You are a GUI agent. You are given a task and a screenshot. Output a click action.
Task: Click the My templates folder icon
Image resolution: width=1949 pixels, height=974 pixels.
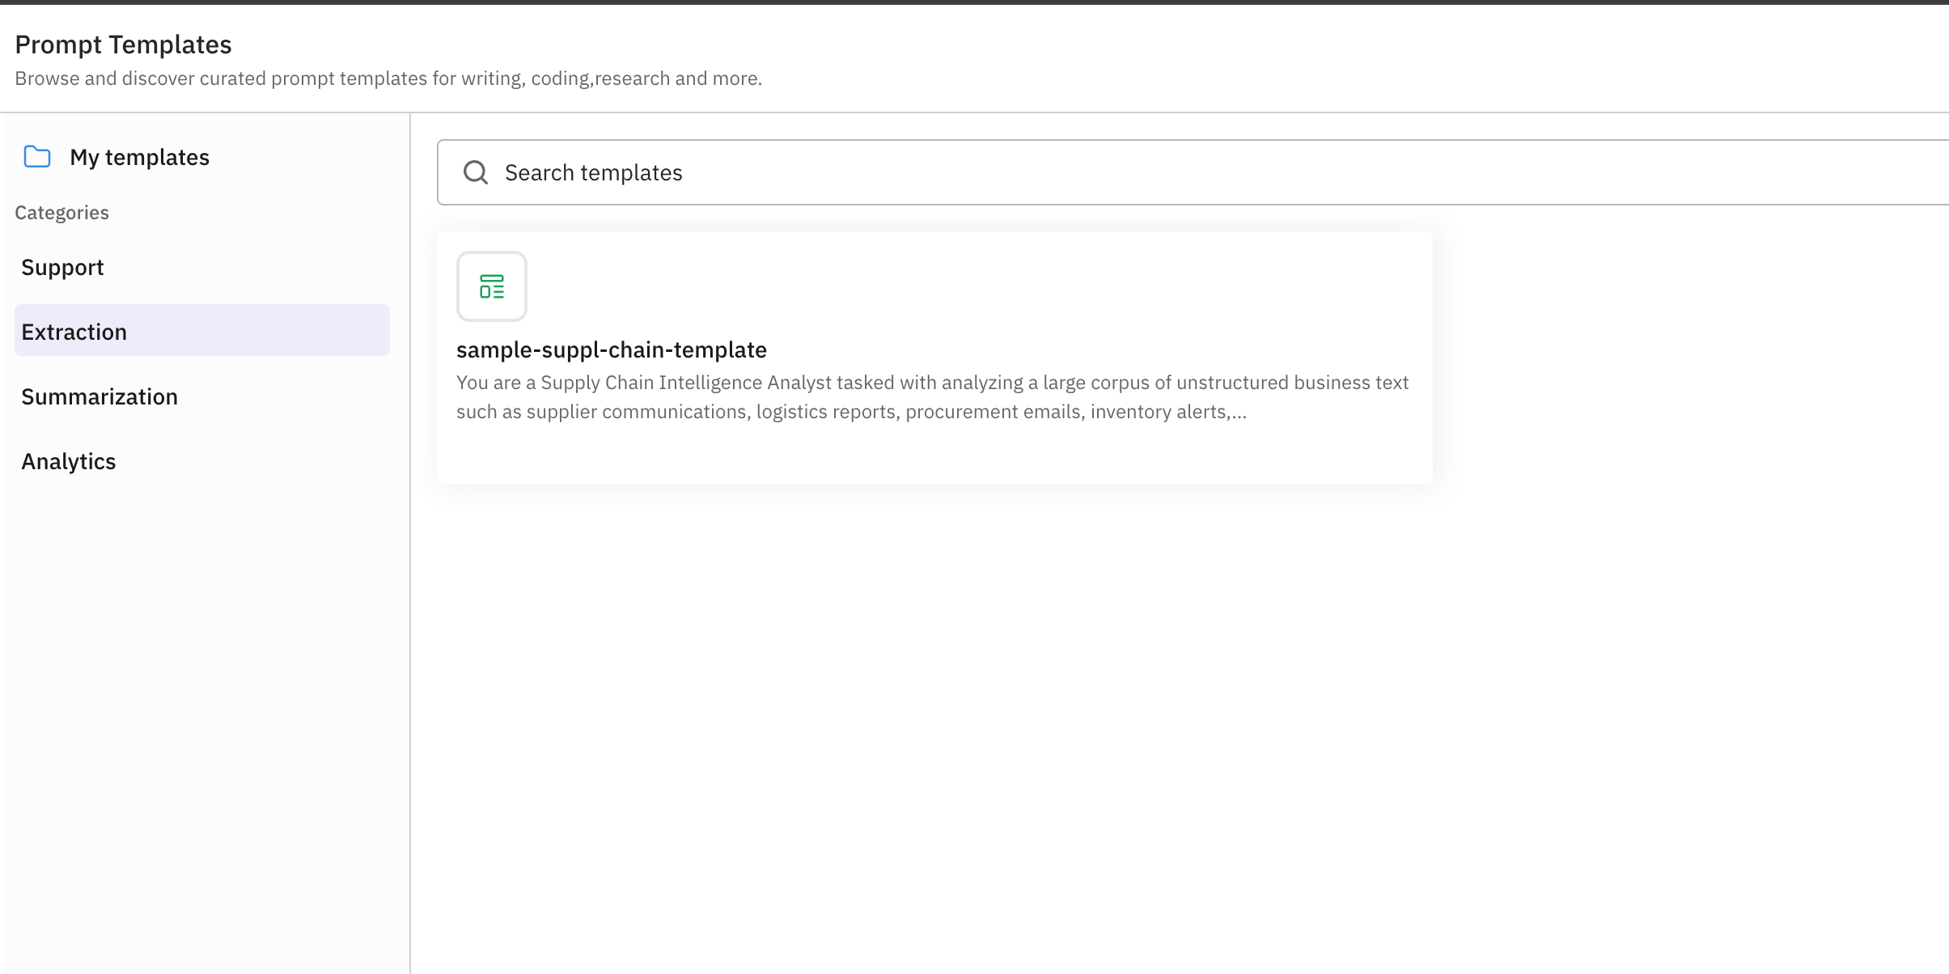(36, 156)
